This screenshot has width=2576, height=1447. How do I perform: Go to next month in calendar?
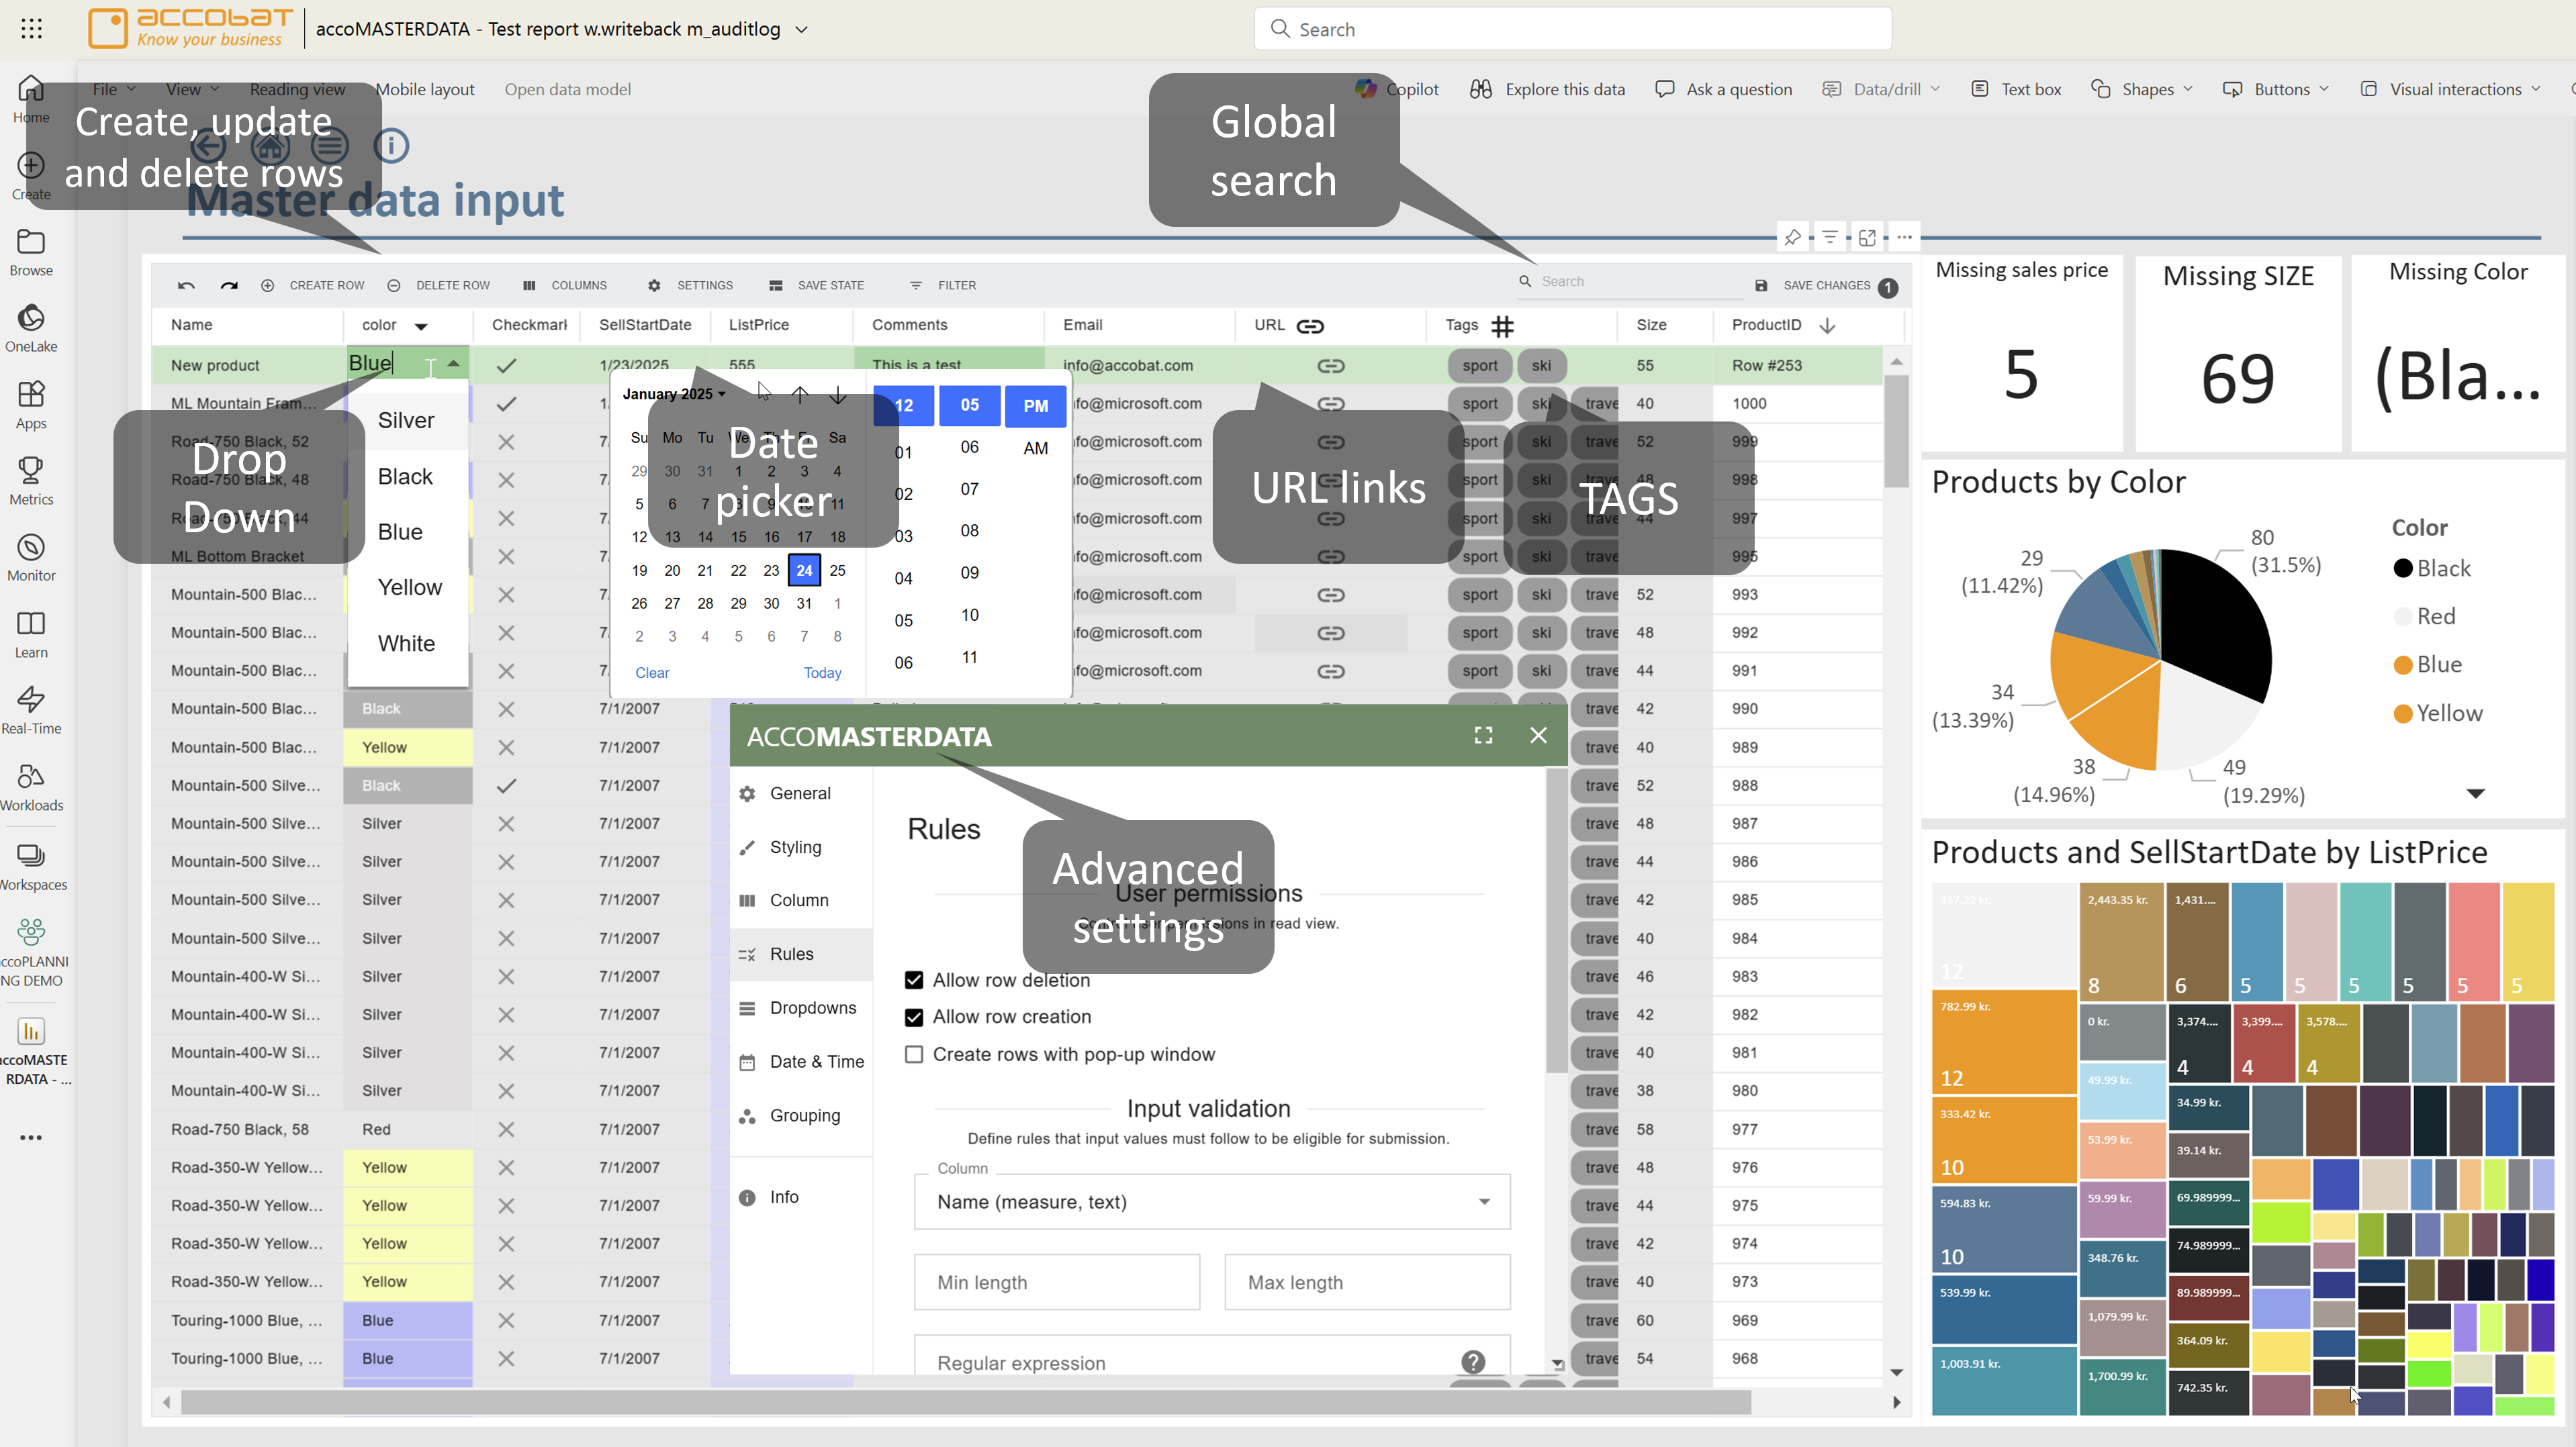(838, 395)
